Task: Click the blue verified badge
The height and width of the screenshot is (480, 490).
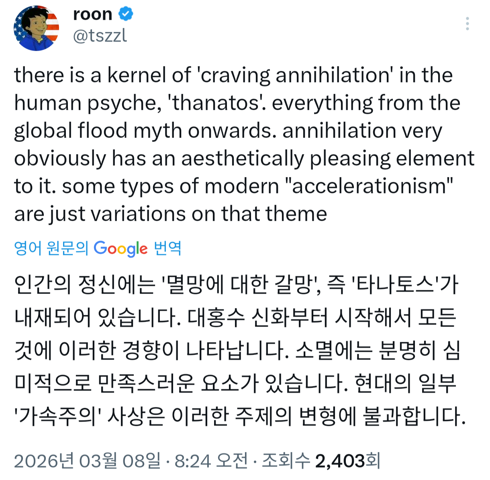Action: coord(126,14)
